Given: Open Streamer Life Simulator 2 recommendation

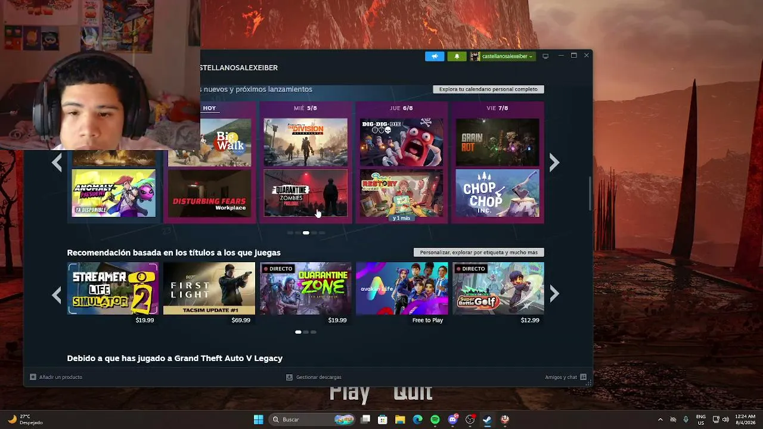Looking at the screenshot, I should (113, 288).
